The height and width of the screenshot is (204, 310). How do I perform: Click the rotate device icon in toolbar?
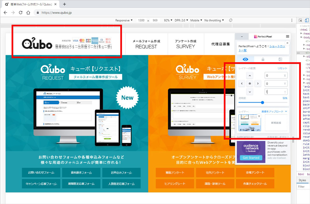pos(231,20)
